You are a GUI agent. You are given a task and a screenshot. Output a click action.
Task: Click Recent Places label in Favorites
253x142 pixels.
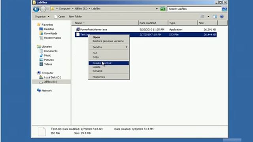(53, 38)
